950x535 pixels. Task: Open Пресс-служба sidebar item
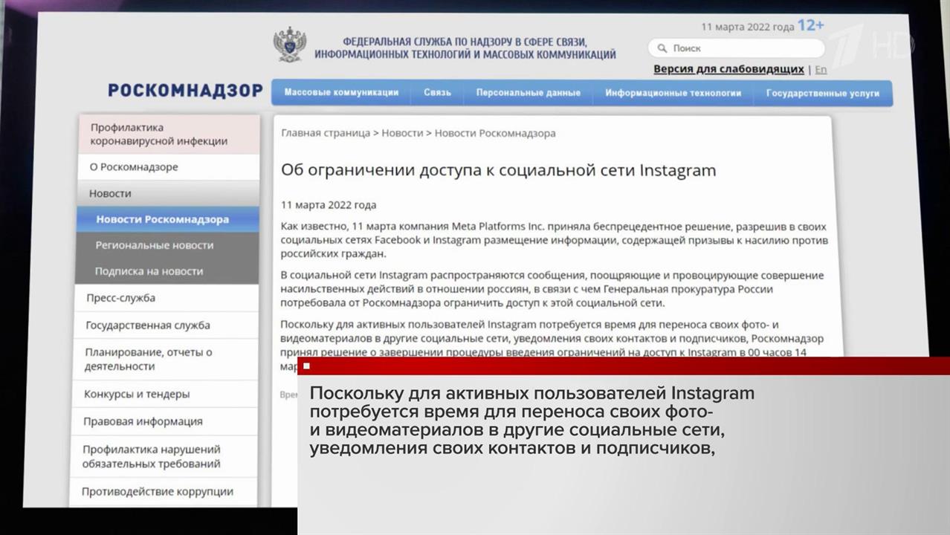(x=167, y=298)
